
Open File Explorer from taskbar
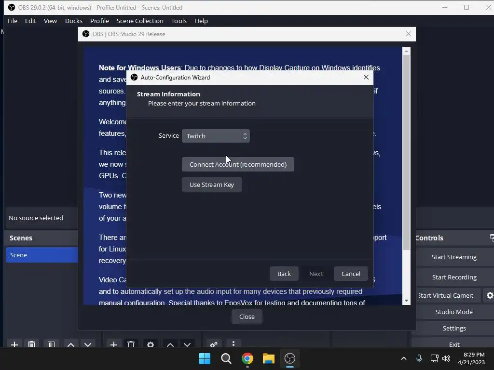pos(268,358)
